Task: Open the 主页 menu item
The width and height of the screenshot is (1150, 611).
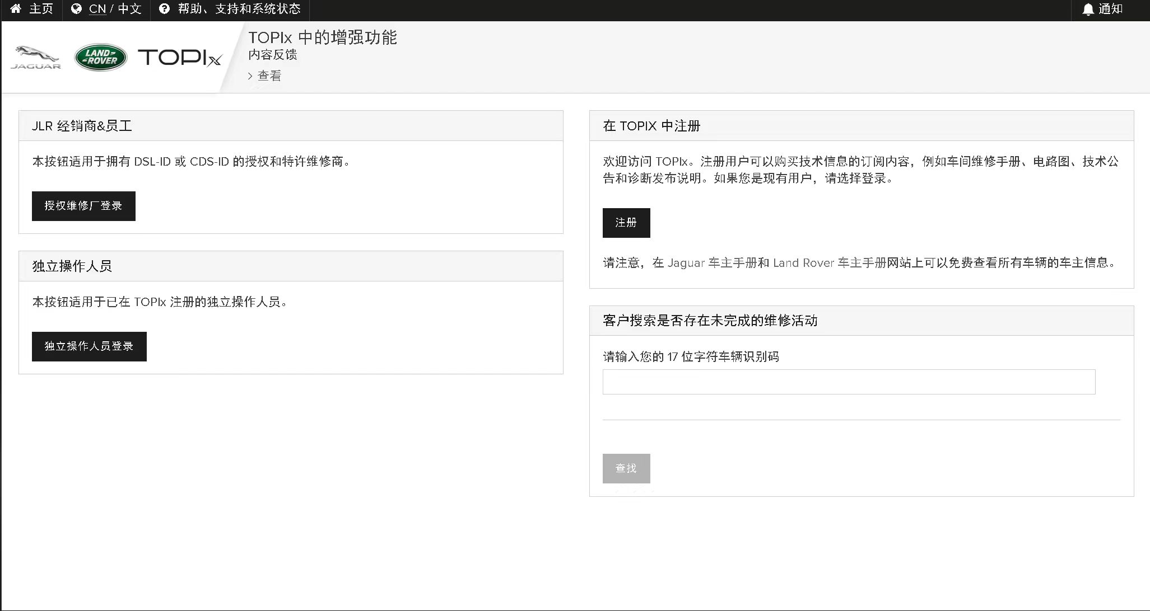Action: pos(41,9)
